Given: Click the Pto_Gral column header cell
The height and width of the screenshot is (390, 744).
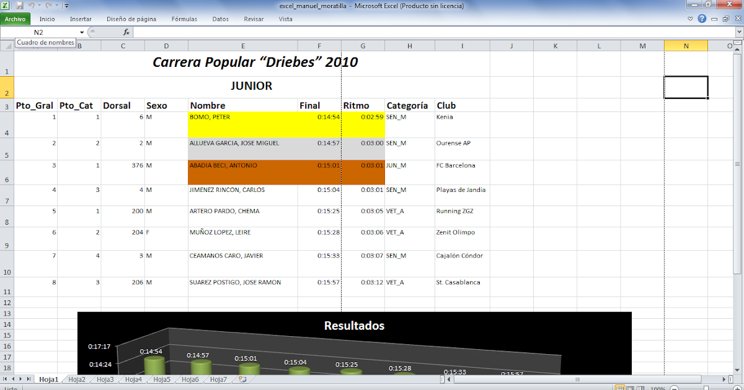Looking at the screenshot, I should click(x=35, y=105).
